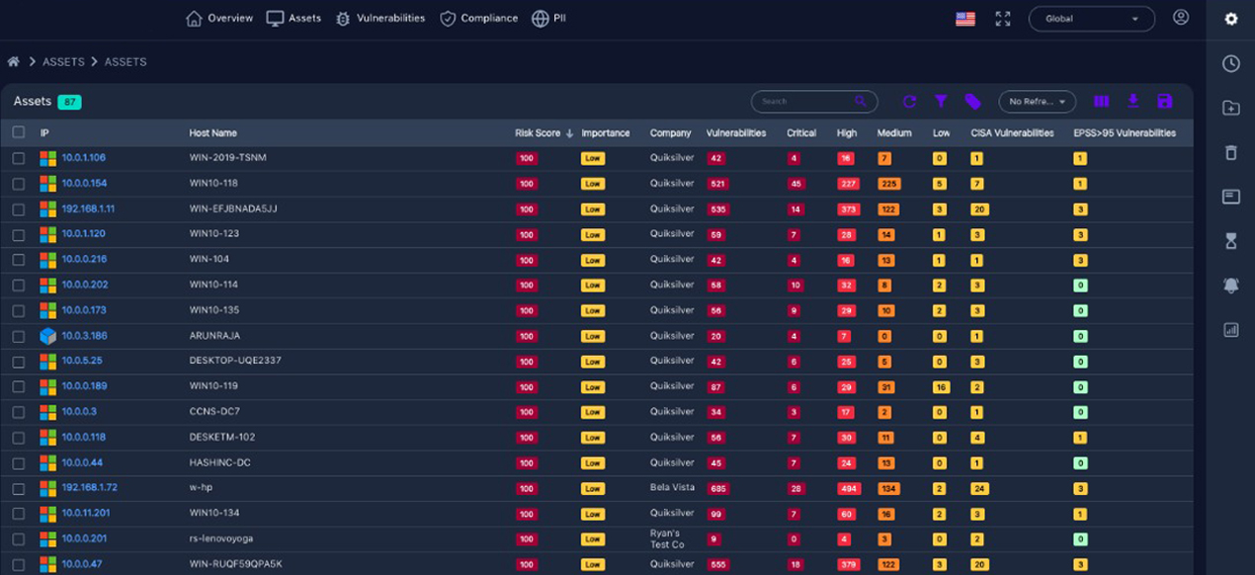Check the box for row 10.0.1.120

19,234
